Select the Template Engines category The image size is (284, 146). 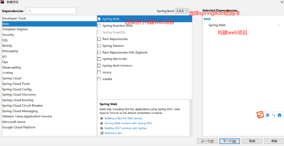(49, 29)
